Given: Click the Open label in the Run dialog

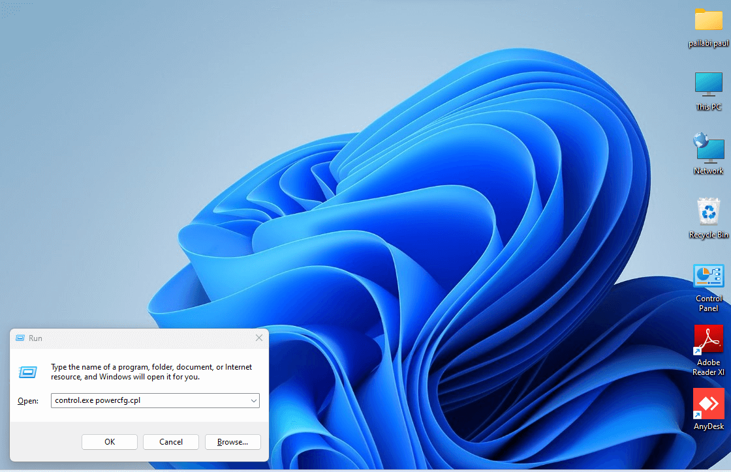Looking at the screenshot, I should pyautogui.click(x=27, y=400).
